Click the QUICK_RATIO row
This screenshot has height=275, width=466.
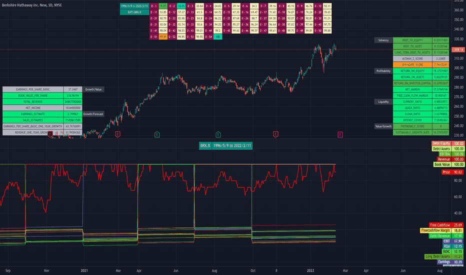[421, 107]
